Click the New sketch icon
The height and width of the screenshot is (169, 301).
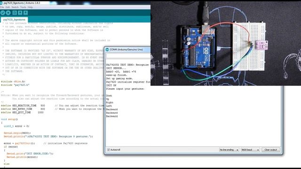point(15,13)
